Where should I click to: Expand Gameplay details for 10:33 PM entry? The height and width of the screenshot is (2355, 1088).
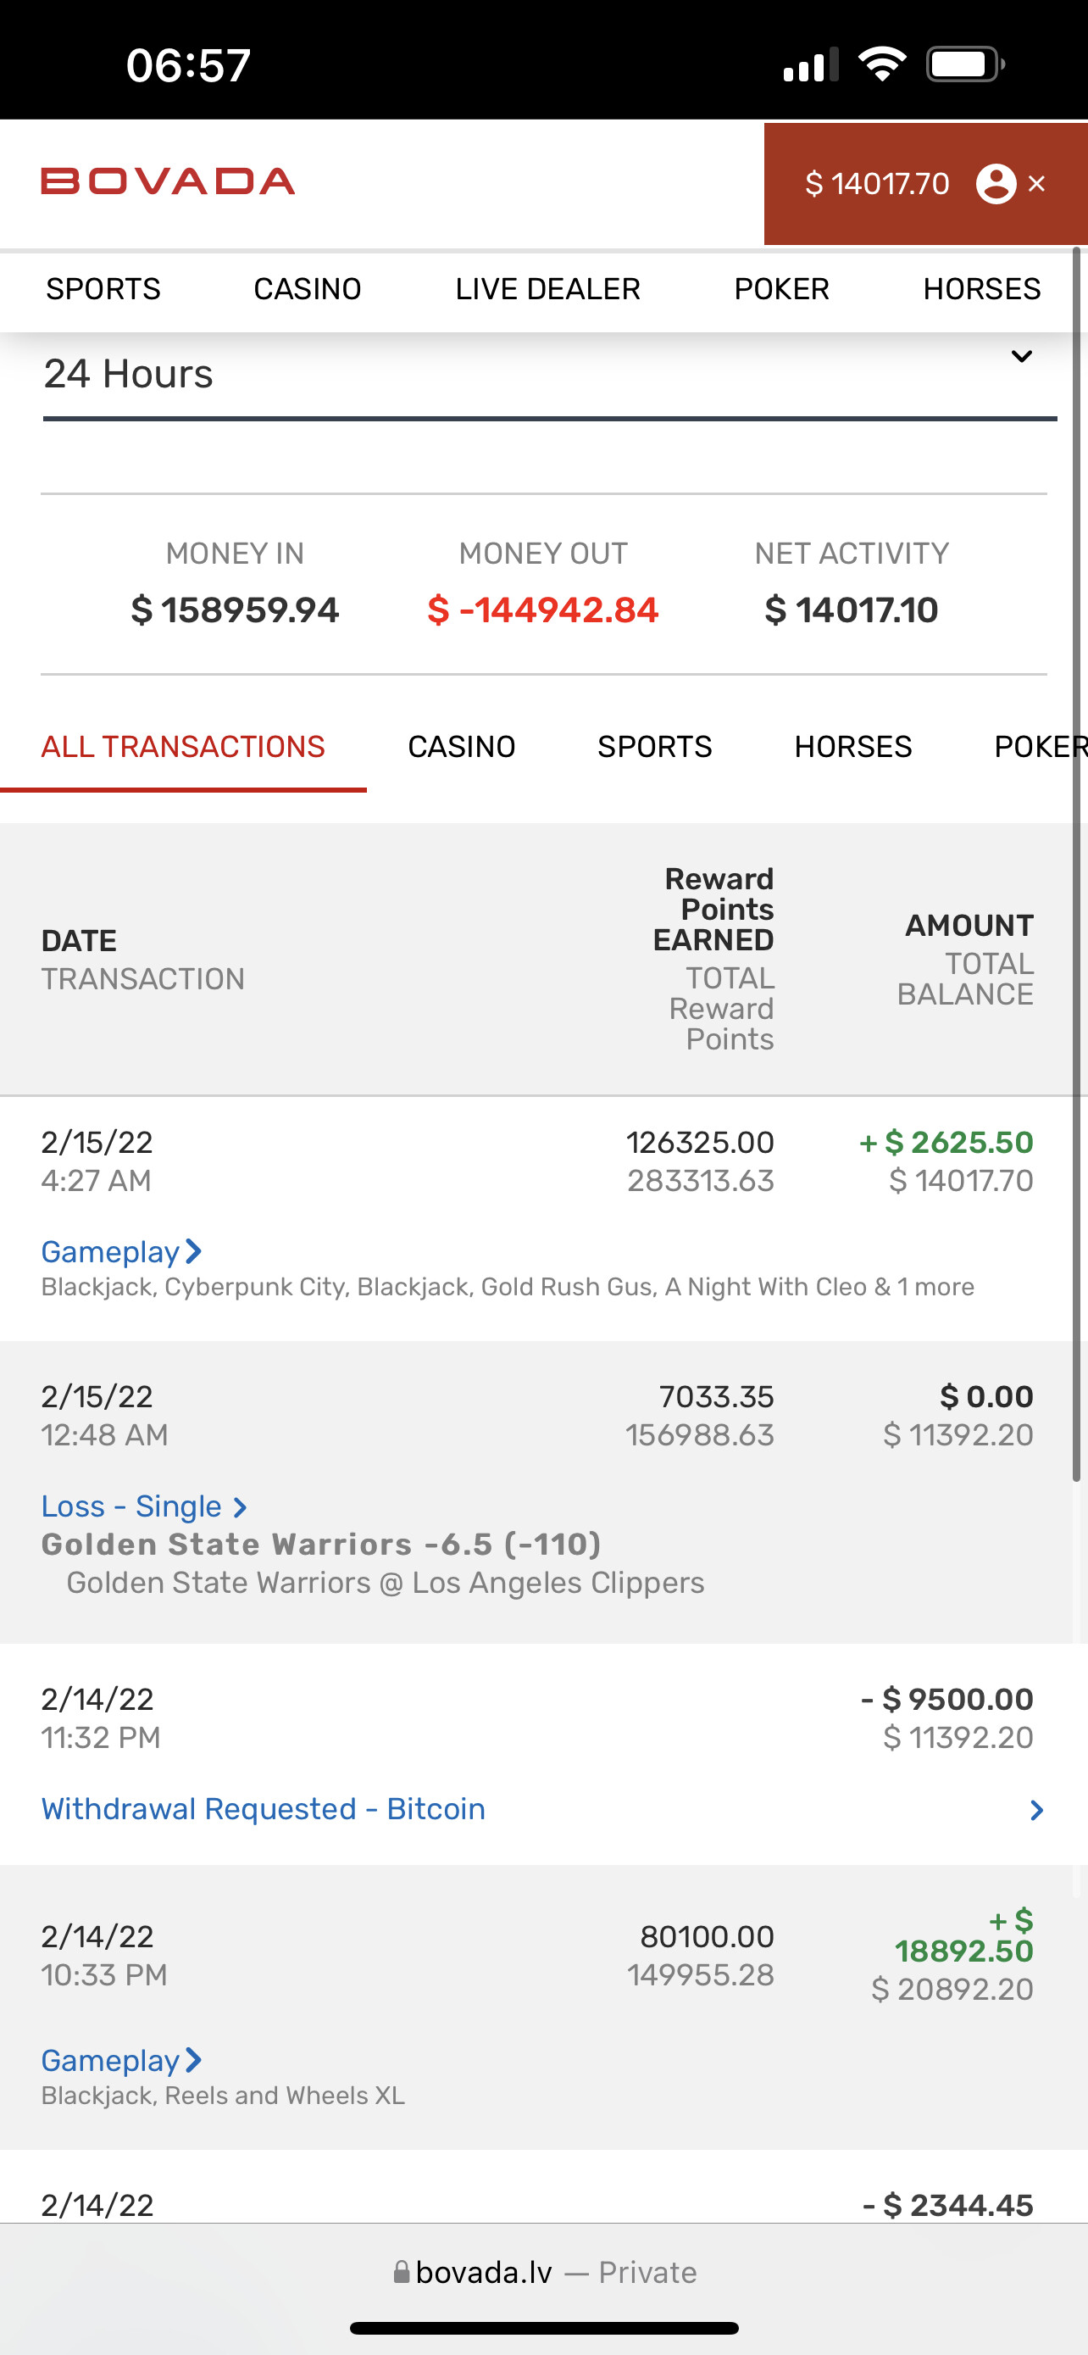[x=120, y=2061]
